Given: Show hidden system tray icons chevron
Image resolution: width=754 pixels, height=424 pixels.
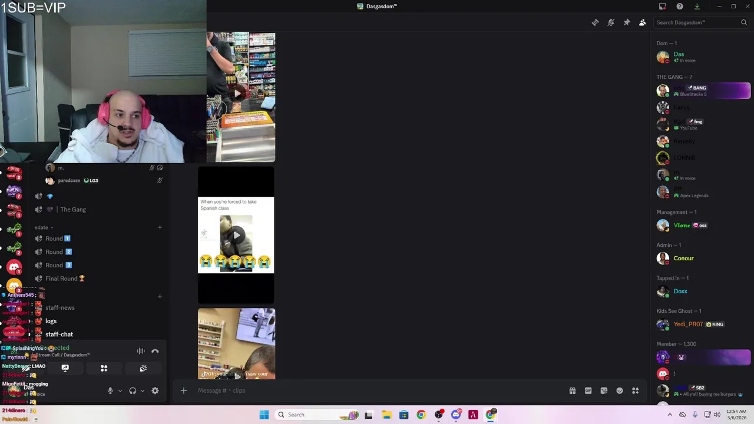Looking at the screenshot, I should 670,415.
